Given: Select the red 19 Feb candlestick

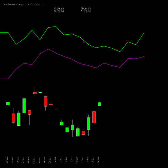Looking at the screenshot, I should [94, 117].
